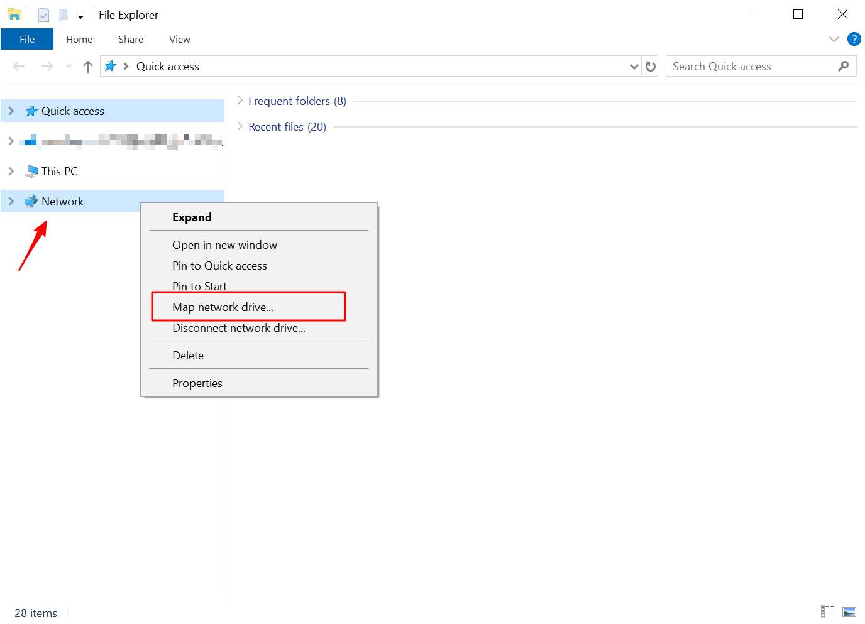Expand the Frequent folders group
The width and height of the screenshot is (865, 624).
click(x=240, y=101)
